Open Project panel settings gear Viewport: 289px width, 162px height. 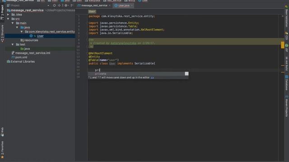point(66,5)
